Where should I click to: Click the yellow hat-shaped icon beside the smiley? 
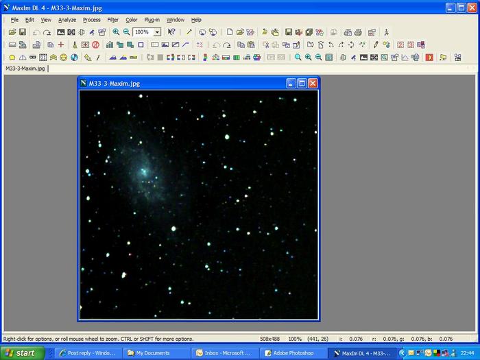pos(53,57)
